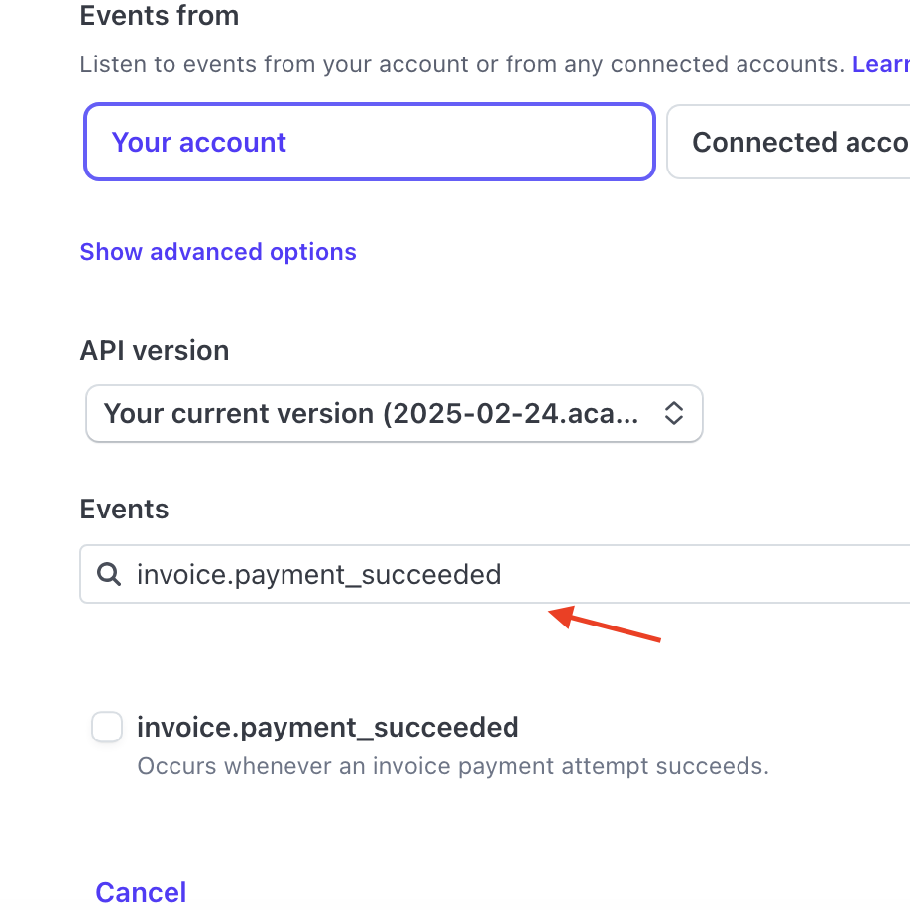Click the Events section label
The image size is (910, 910).
(x=124, y=509)
